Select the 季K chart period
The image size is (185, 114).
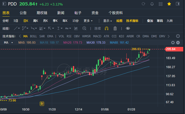(x=55, y=21)
